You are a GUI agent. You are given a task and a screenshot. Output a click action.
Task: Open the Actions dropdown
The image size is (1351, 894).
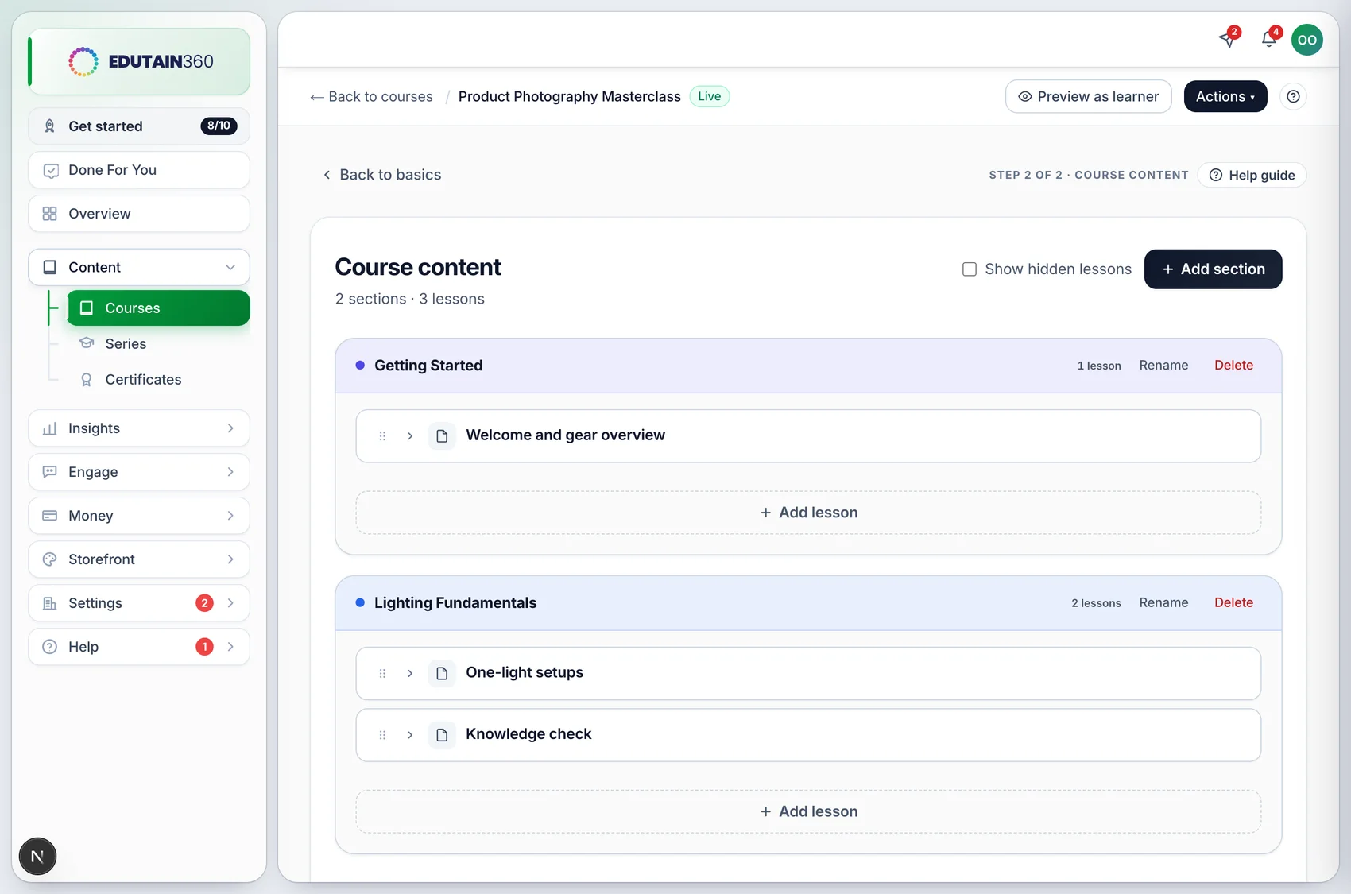1225,96
